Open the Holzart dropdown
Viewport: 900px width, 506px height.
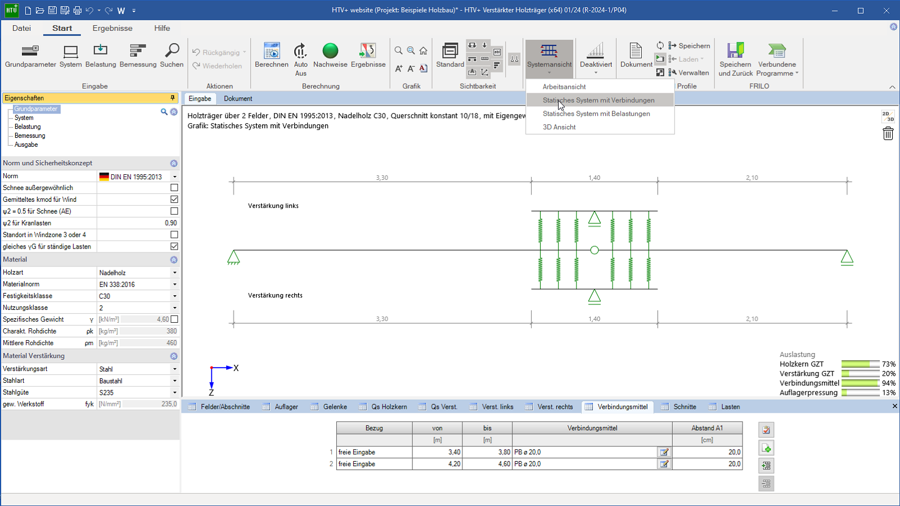click(175, 273)
